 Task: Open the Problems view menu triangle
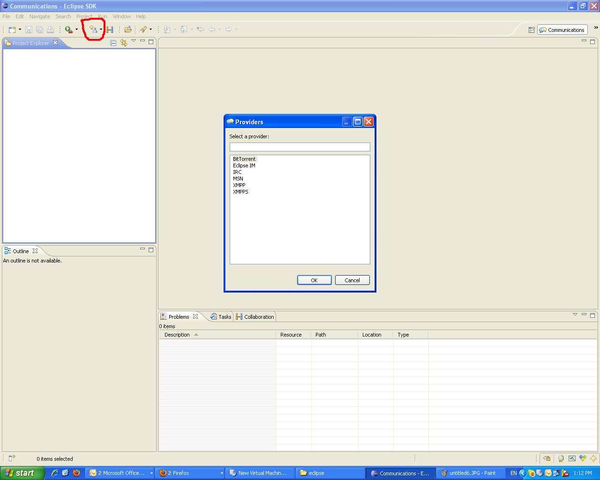(x=575, y=315)
